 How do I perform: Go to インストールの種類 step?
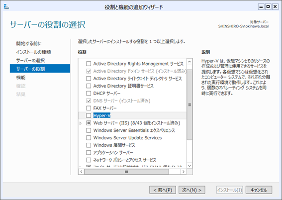click(x=33, y=52)
